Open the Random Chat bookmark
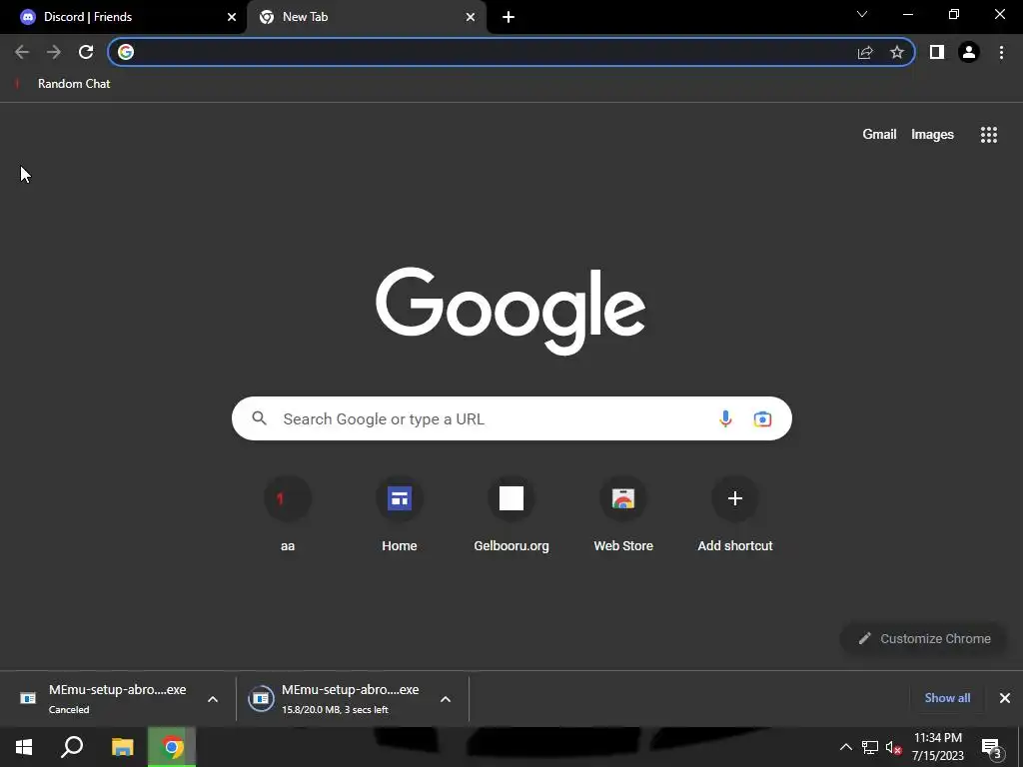 (63, 84)
